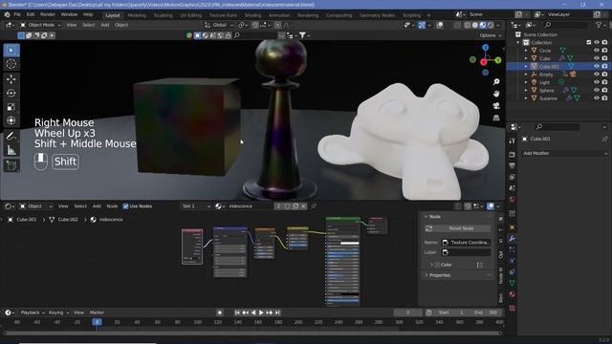Click the blue current frame marker at 0
Viewport: 612px width, 344px height.
pyautogui.click(x=97, y=322)
